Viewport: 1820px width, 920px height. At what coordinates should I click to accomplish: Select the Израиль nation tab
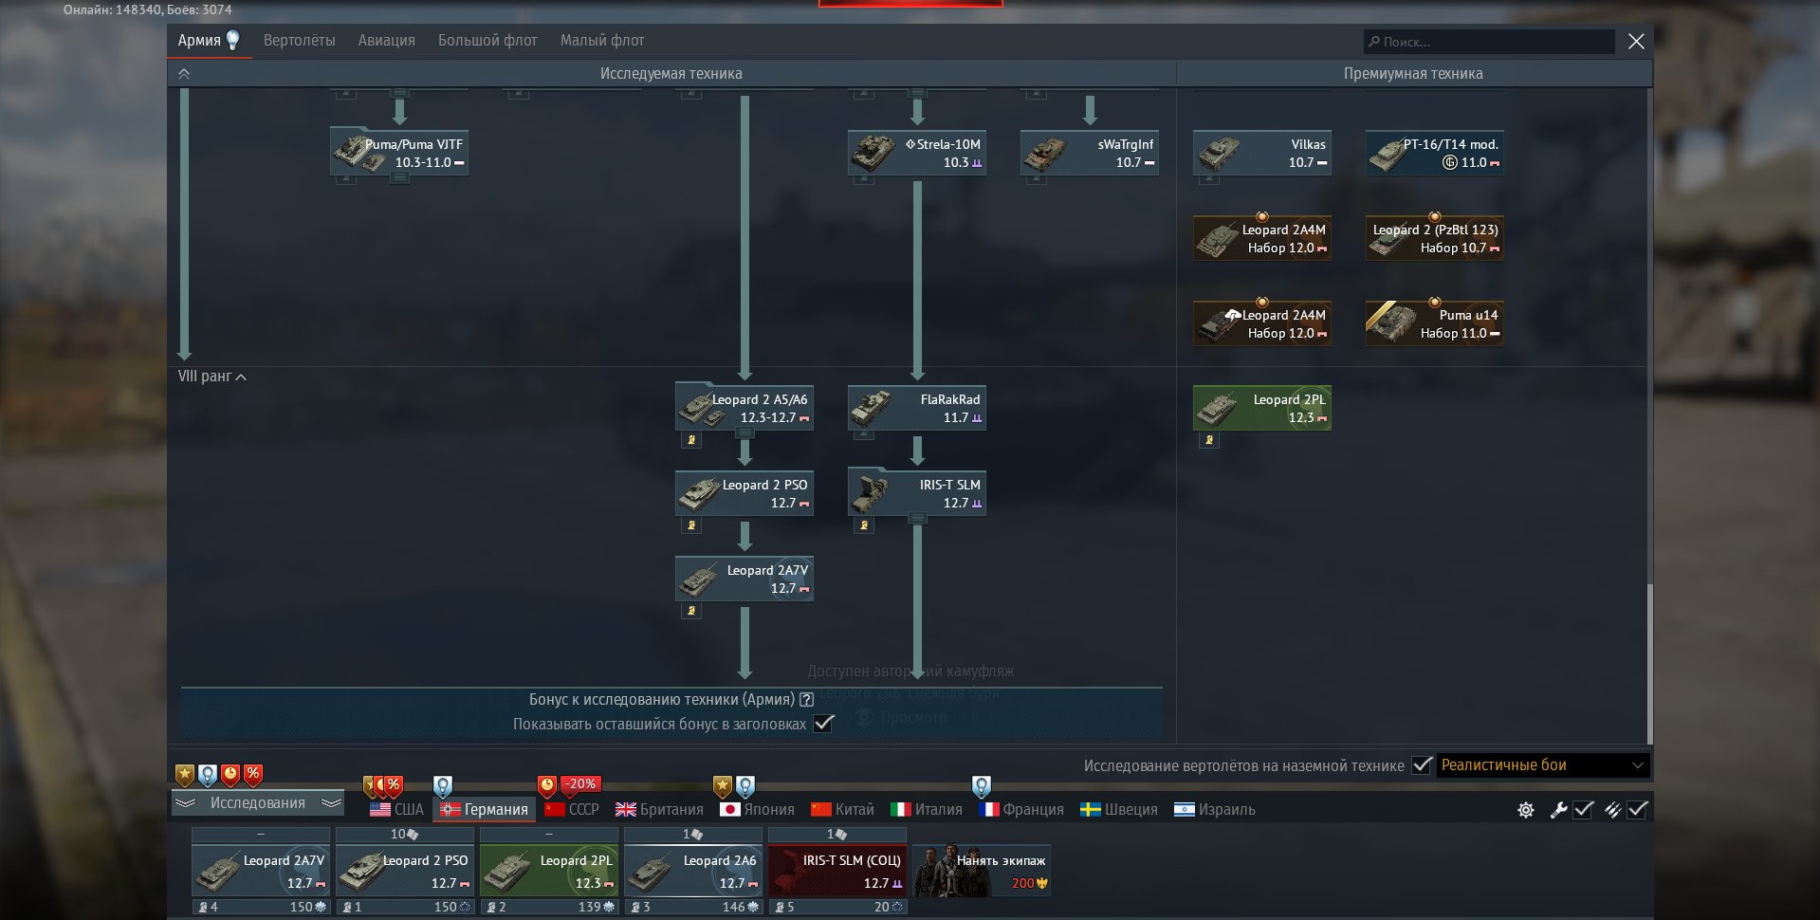[1214, 810]
